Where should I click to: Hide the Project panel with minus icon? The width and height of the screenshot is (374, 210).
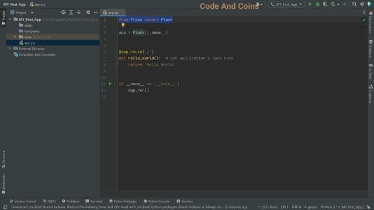pyautogui.click(x=96, y=12)
